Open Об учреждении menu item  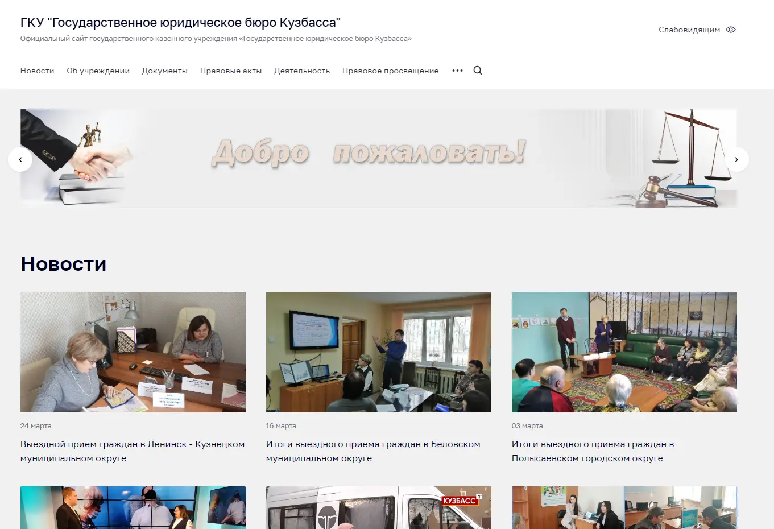[98, 71]
